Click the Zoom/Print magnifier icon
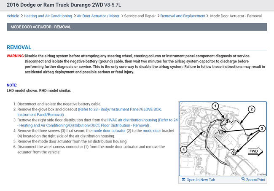Viewport: 274px width, 191px height. point(243,179)
